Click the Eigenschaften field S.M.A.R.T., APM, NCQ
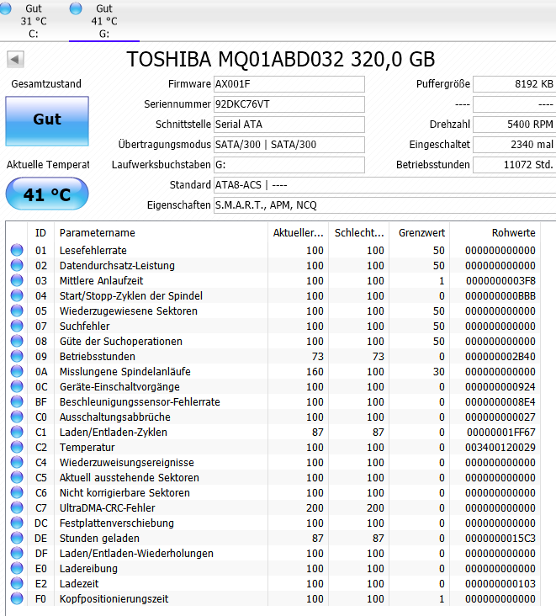 [x=384, y=205]
